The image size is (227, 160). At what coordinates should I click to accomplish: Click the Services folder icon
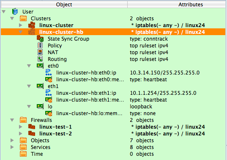23,147
